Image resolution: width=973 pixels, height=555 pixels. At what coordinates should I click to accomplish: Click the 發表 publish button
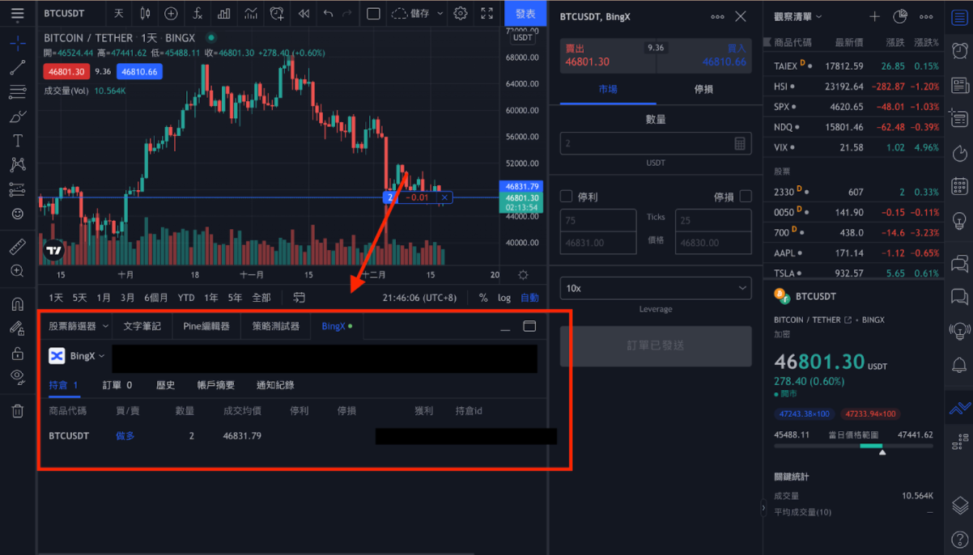525,14
